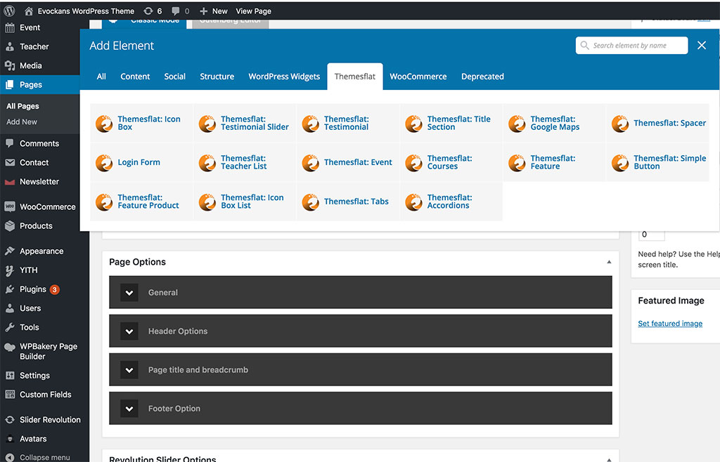Click the WordPress logo in admin bar
Image resolution: width=720 pixels, height=462 pixels.
pyautogui.click(x=9, y=11)
